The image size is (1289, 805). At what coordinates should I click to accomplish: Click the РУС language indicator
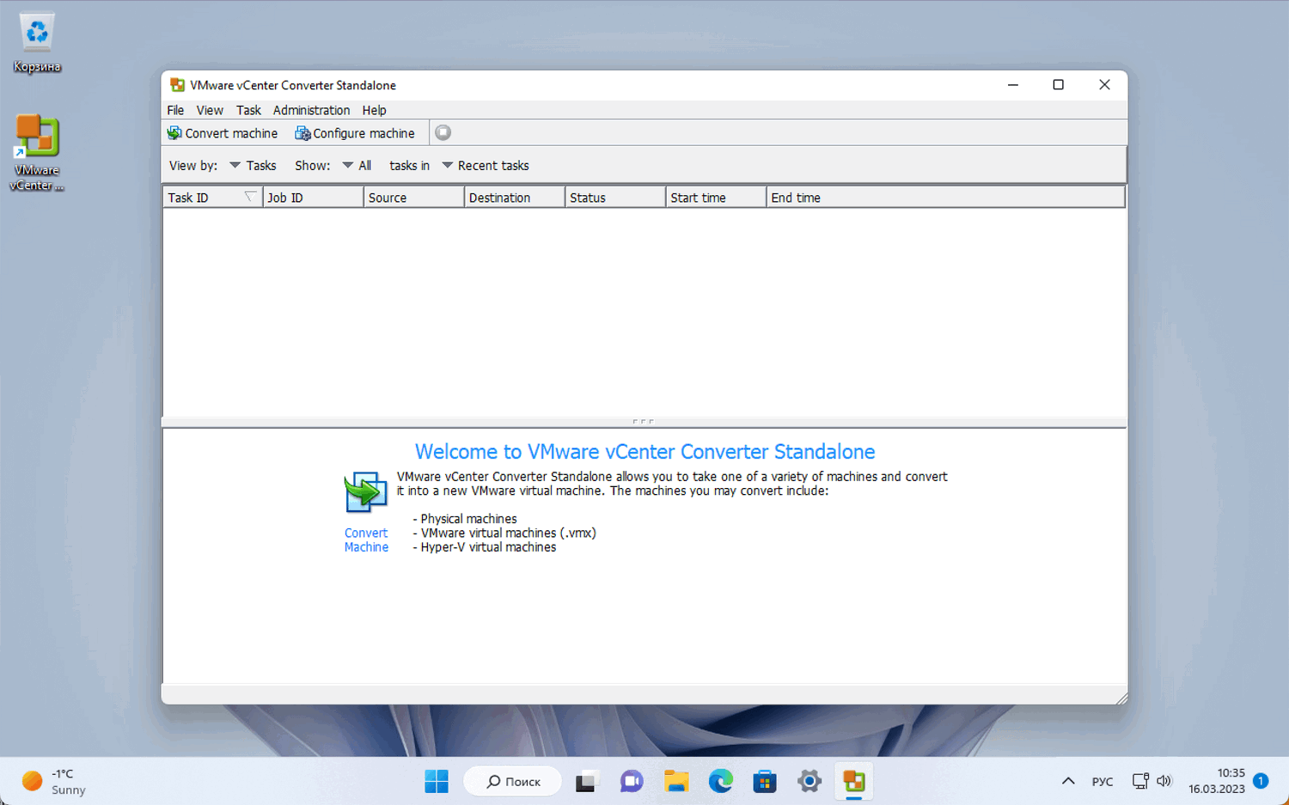[x=1103, y=782]
